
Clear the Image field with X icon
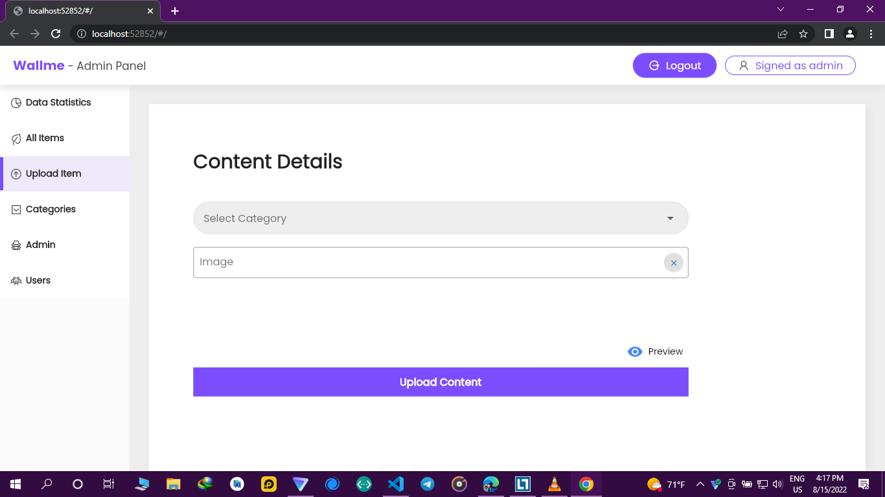[674, 263]
